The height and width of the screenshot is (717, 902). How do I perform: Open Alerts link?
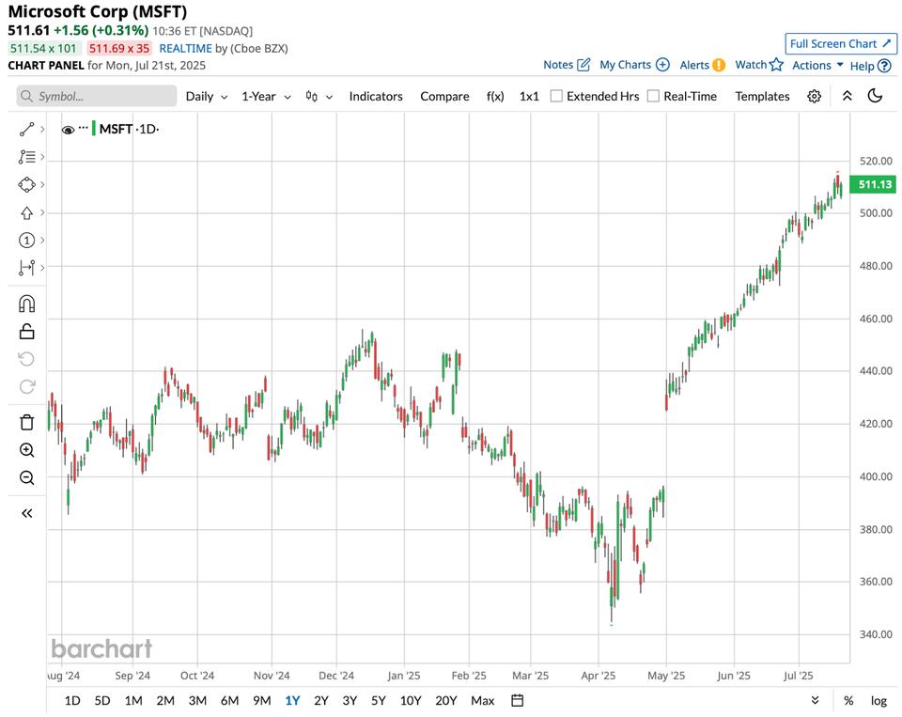click(x=702, y=65)
